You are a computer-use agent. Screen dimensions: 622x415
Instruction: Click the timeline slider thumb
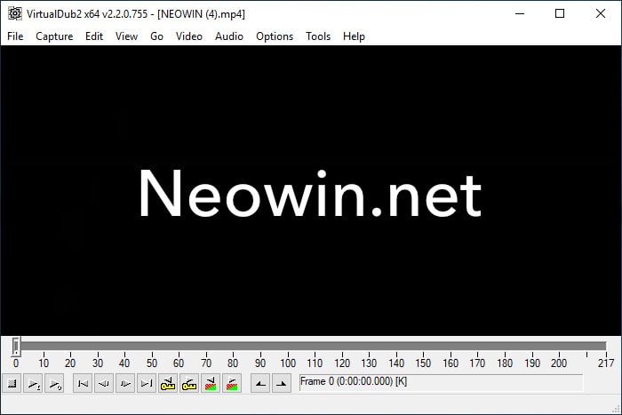(x=16, y=347)
